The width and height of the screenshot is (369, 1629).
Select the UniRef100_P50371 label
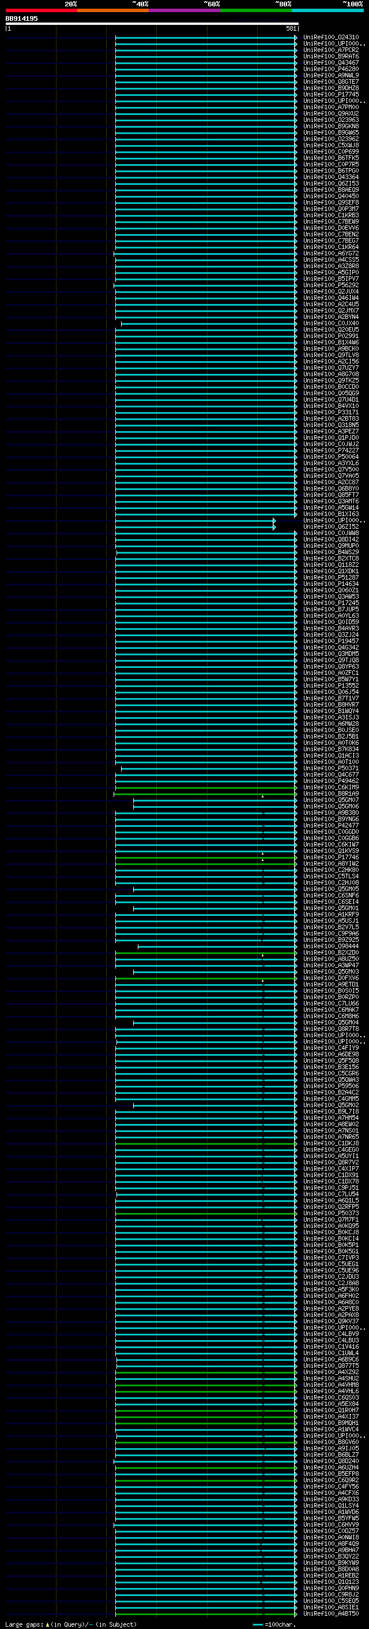coord(331,769)
